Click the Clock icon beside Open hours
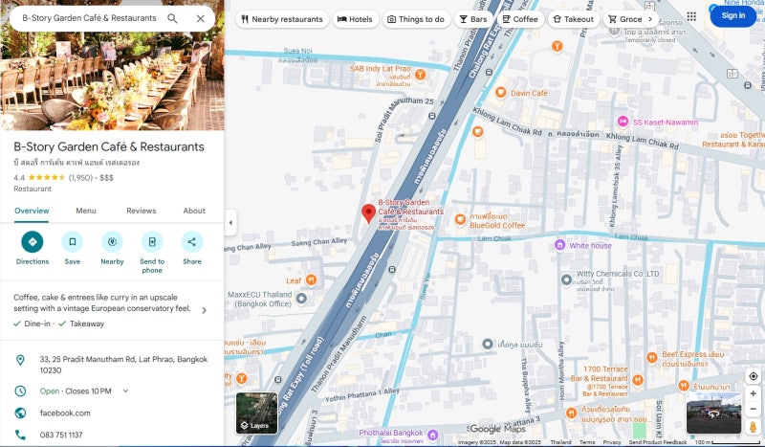765x447 pixels. tap(20, 391)
